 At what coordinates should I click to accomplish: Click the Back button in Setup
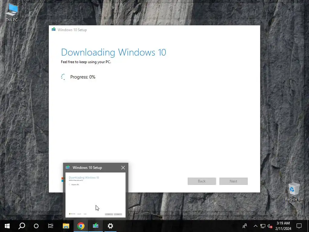coord(202,181)
